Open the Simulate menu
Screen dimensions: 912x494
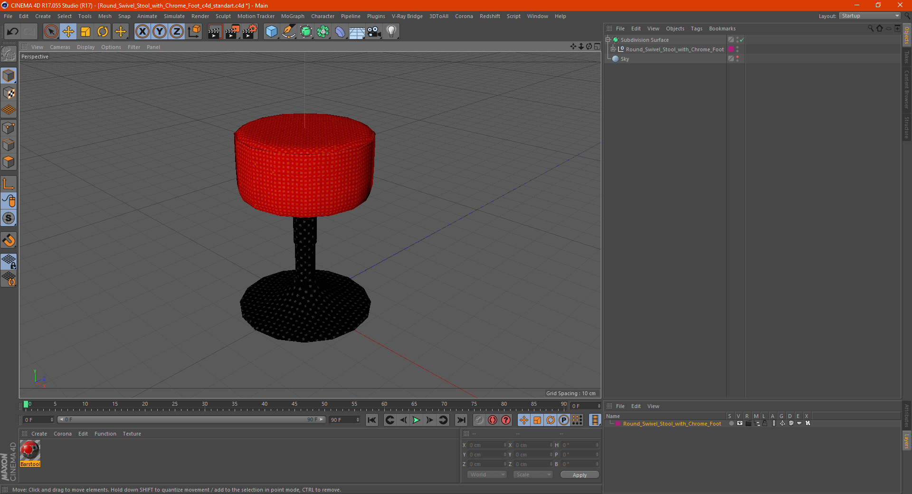click(x=174, y=16)
